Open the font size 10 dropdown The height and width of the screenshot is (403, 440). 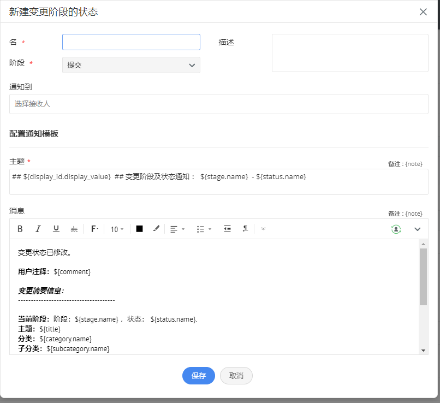[x=117, y=229]
